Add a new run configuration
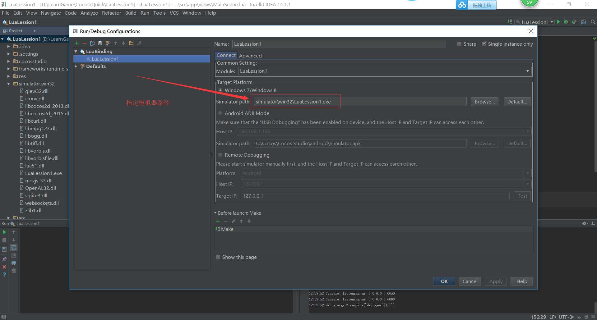The image size is (597, 320). pos(77,43)
